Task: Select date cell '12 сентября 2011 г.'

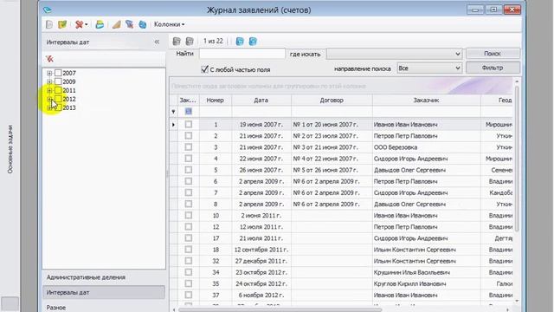Action: click(x=261, y=250)
